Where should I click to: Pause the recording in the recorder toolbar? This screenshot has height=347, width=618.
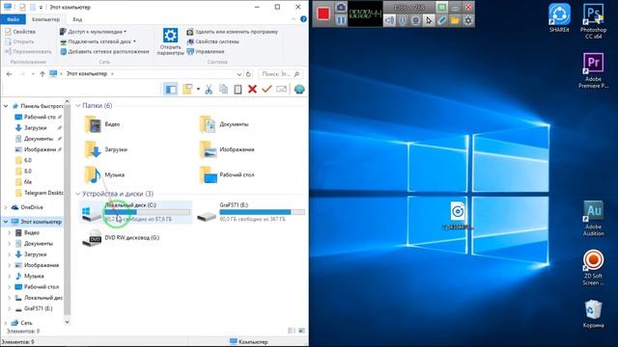pos(341,20)
